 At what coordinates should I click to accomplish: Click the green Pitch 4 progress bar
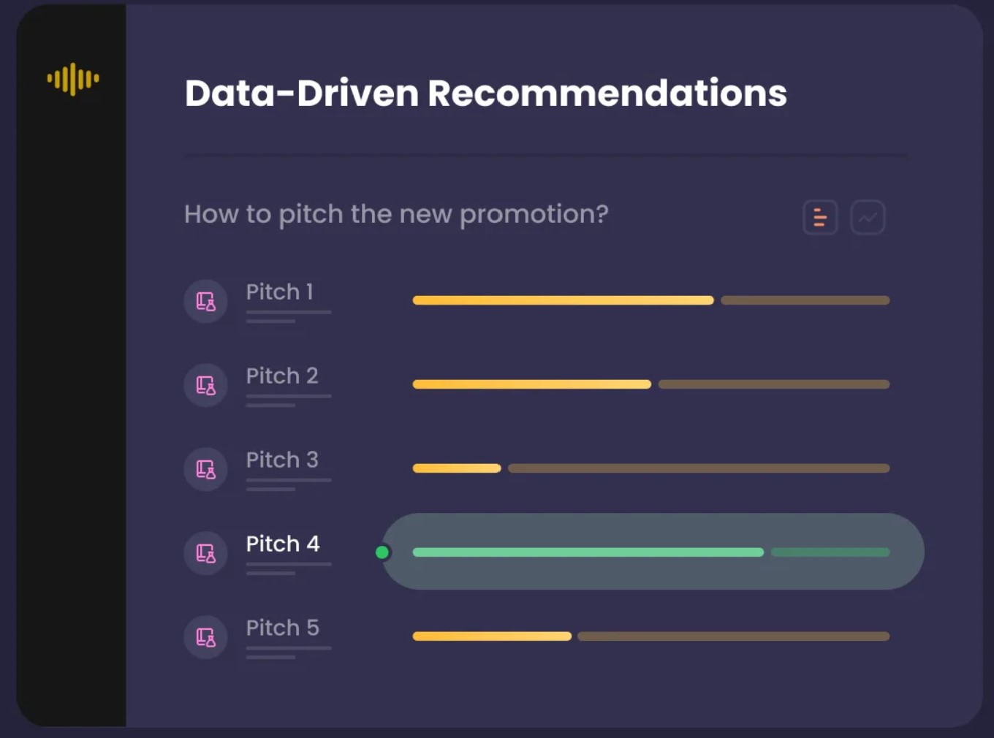(588, 552)
